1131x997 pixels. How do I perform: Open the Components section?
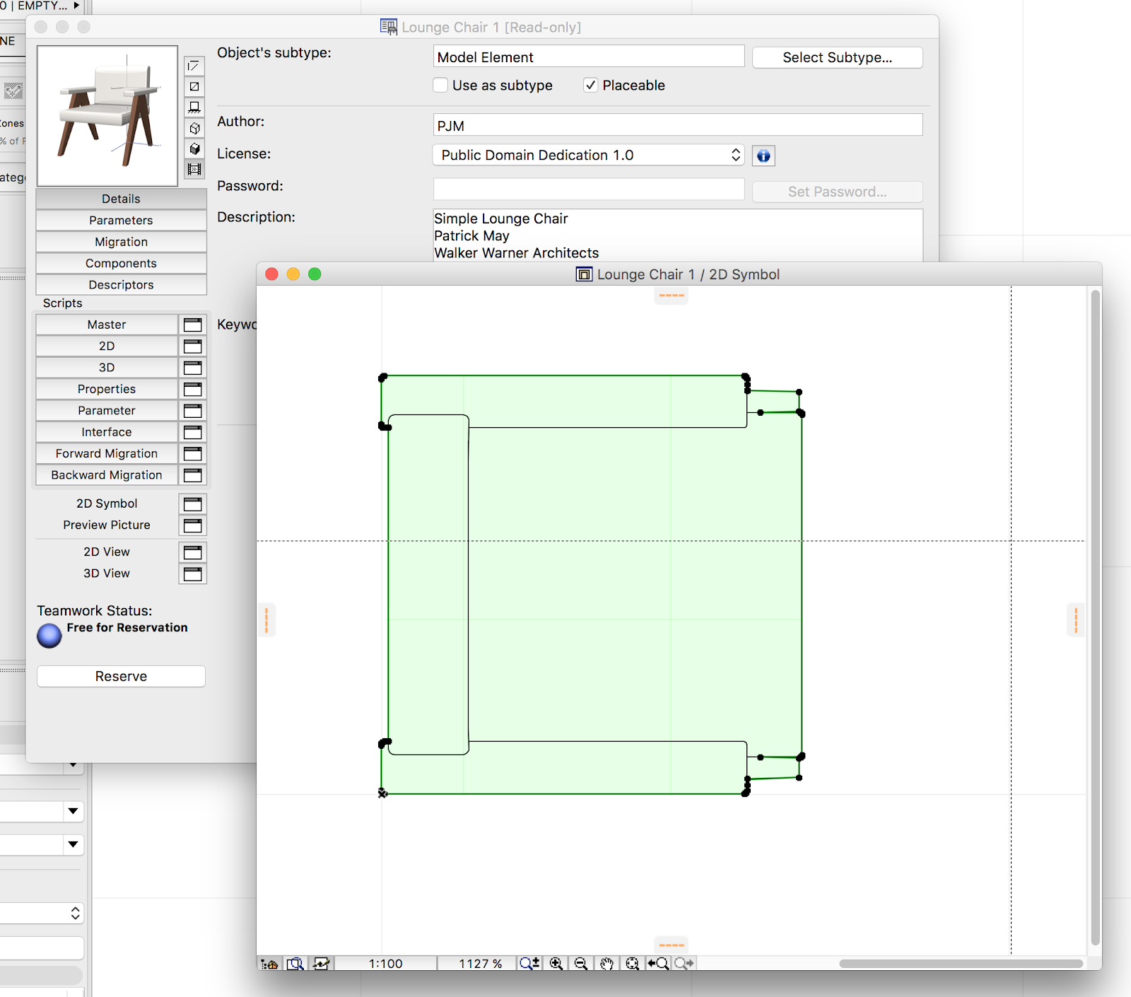point(121,264)
